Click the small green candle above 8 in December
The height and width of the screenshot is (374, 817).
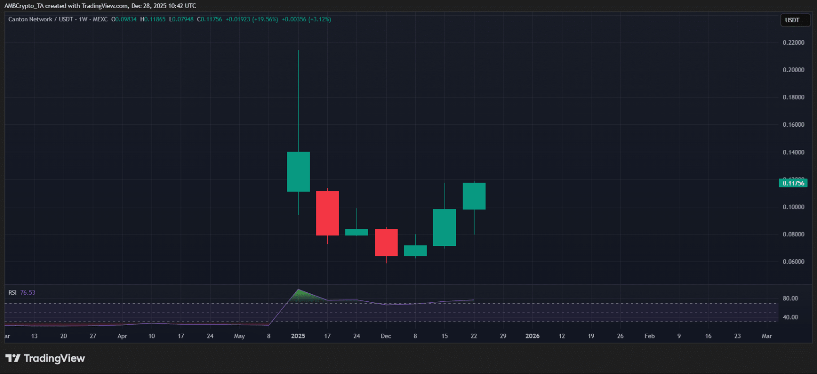(415, 251)
